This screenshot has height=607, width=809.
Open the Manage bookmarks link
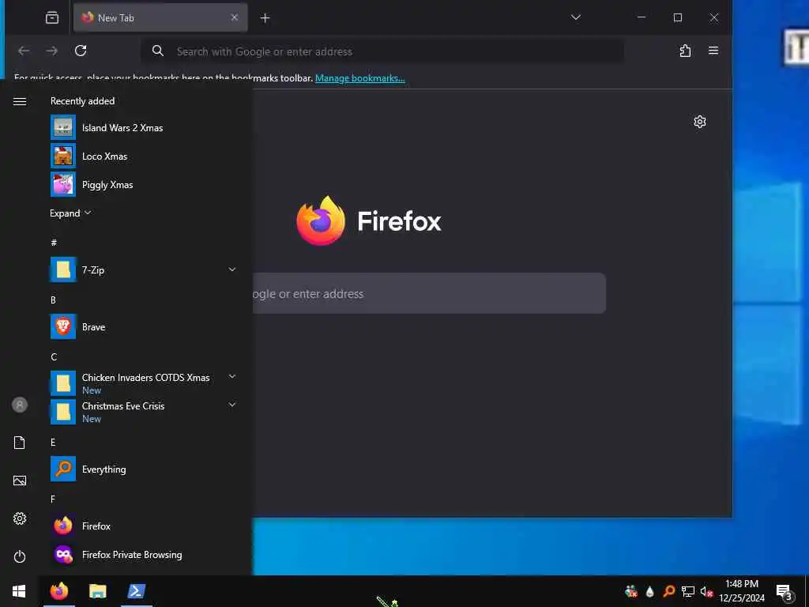pyautogui.click(x=360, y=78)
